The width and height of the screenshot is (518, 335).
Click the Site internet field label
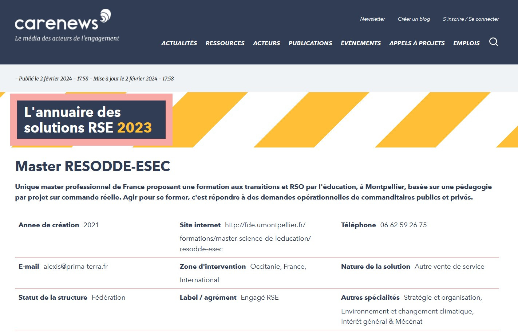pos(200,225)
